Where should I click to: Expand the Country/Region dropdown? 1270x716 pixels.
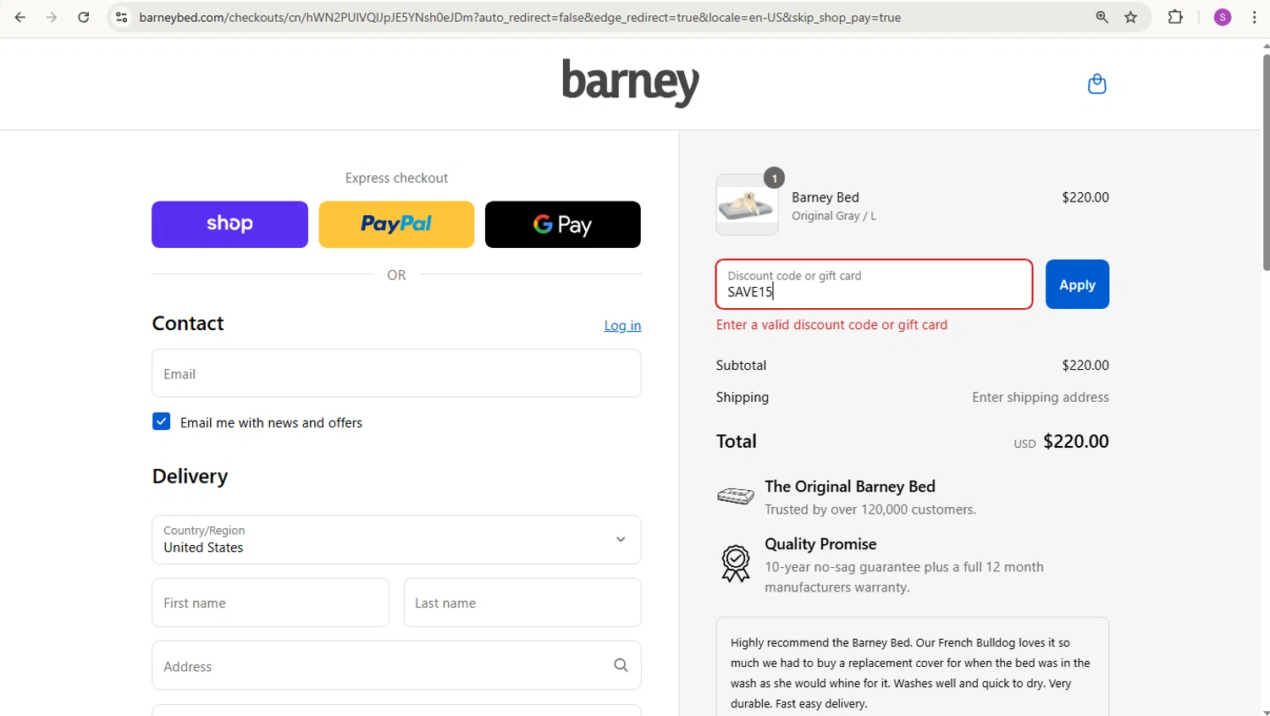[396, 540]
